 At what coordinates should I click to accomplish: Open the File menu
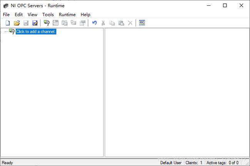6,15
